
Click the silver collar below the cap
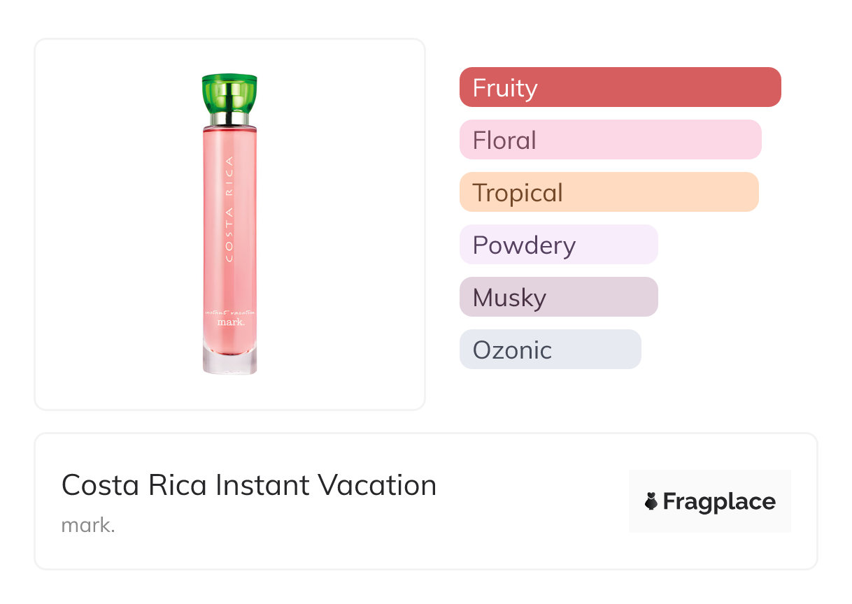click(x=229, y=119)
